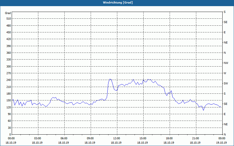Click the 03:00 time label
Viewport: 234px width, 146px height.
point(38,138)
